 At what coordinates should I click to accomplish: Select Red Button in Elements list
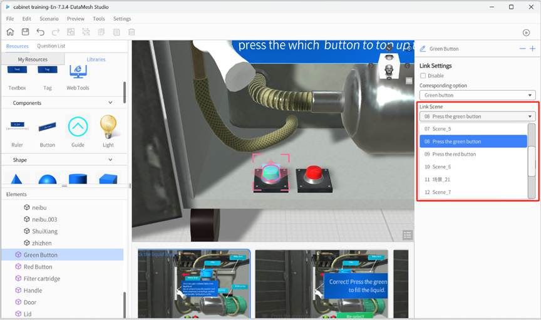tap(38, 267)
